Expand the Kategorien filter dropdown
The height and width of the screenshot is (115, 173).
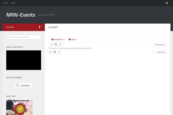pos(58,39)
